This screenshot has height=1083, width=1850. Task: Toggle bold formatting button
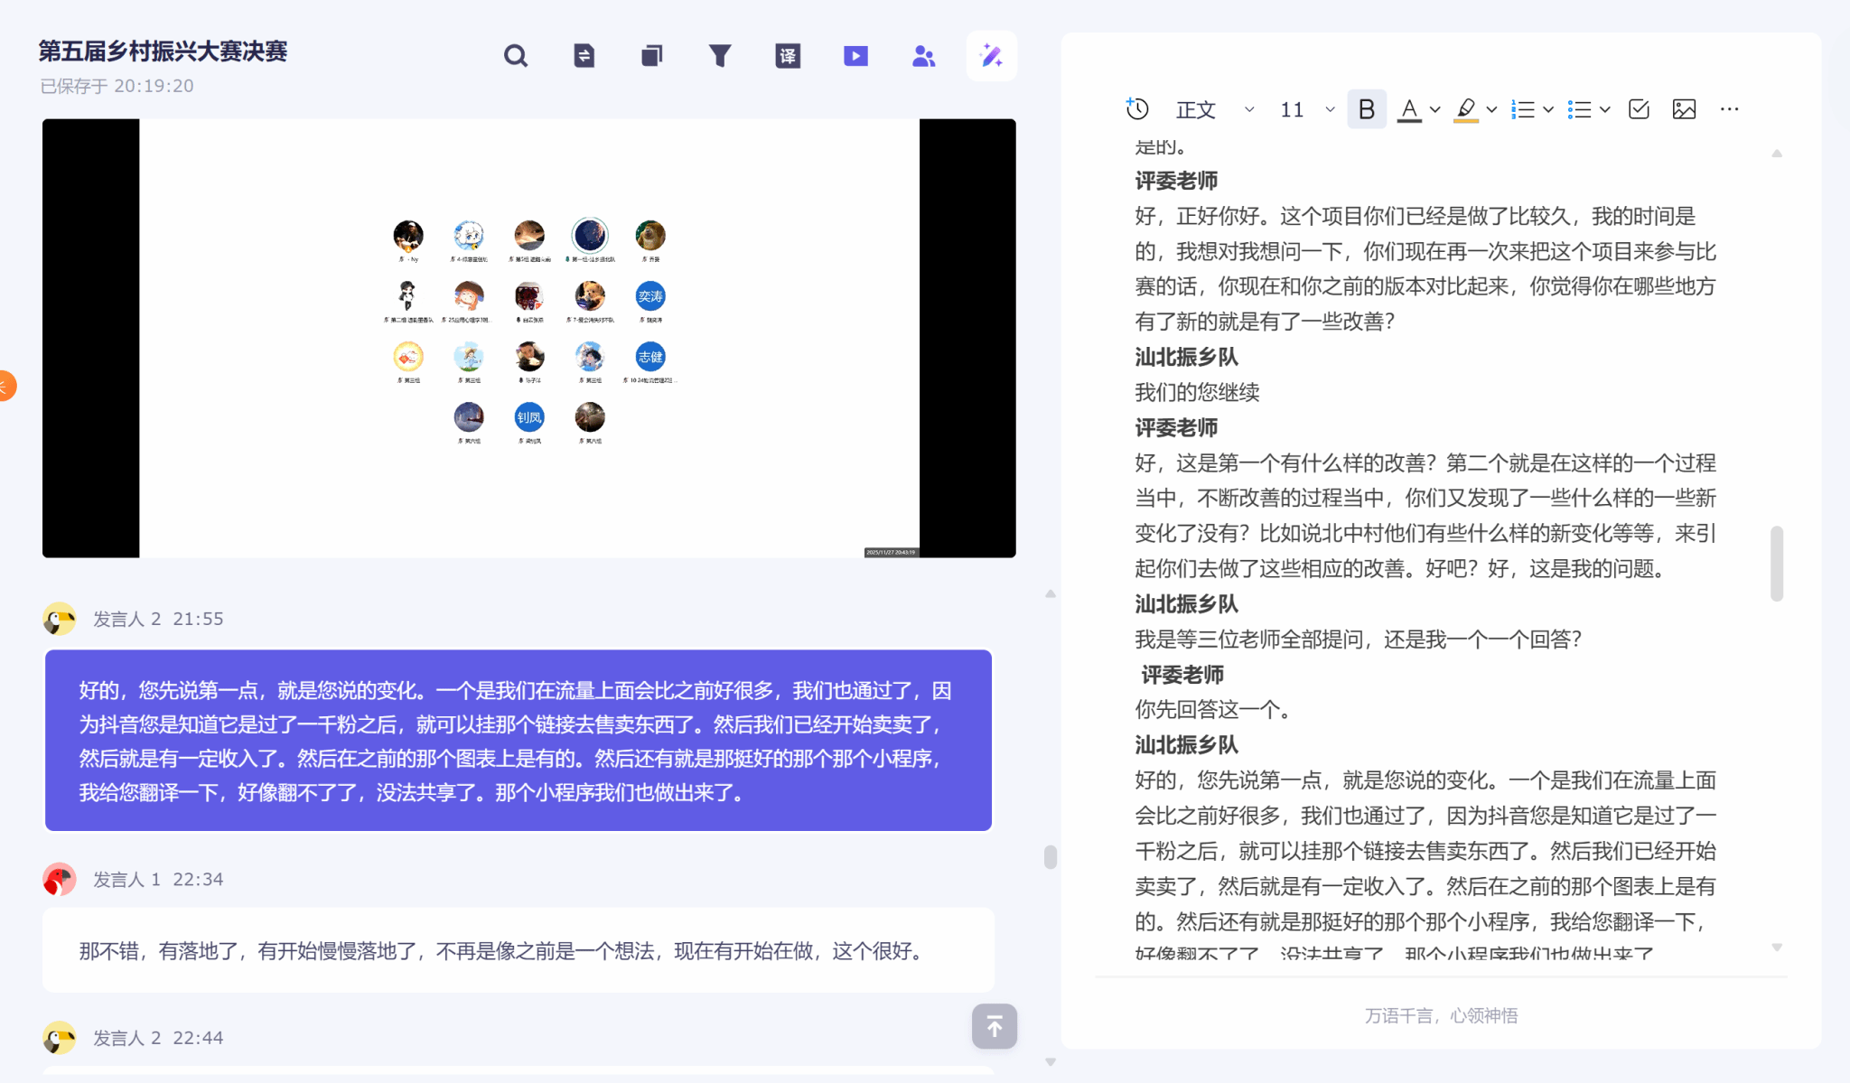point(1366,109)
